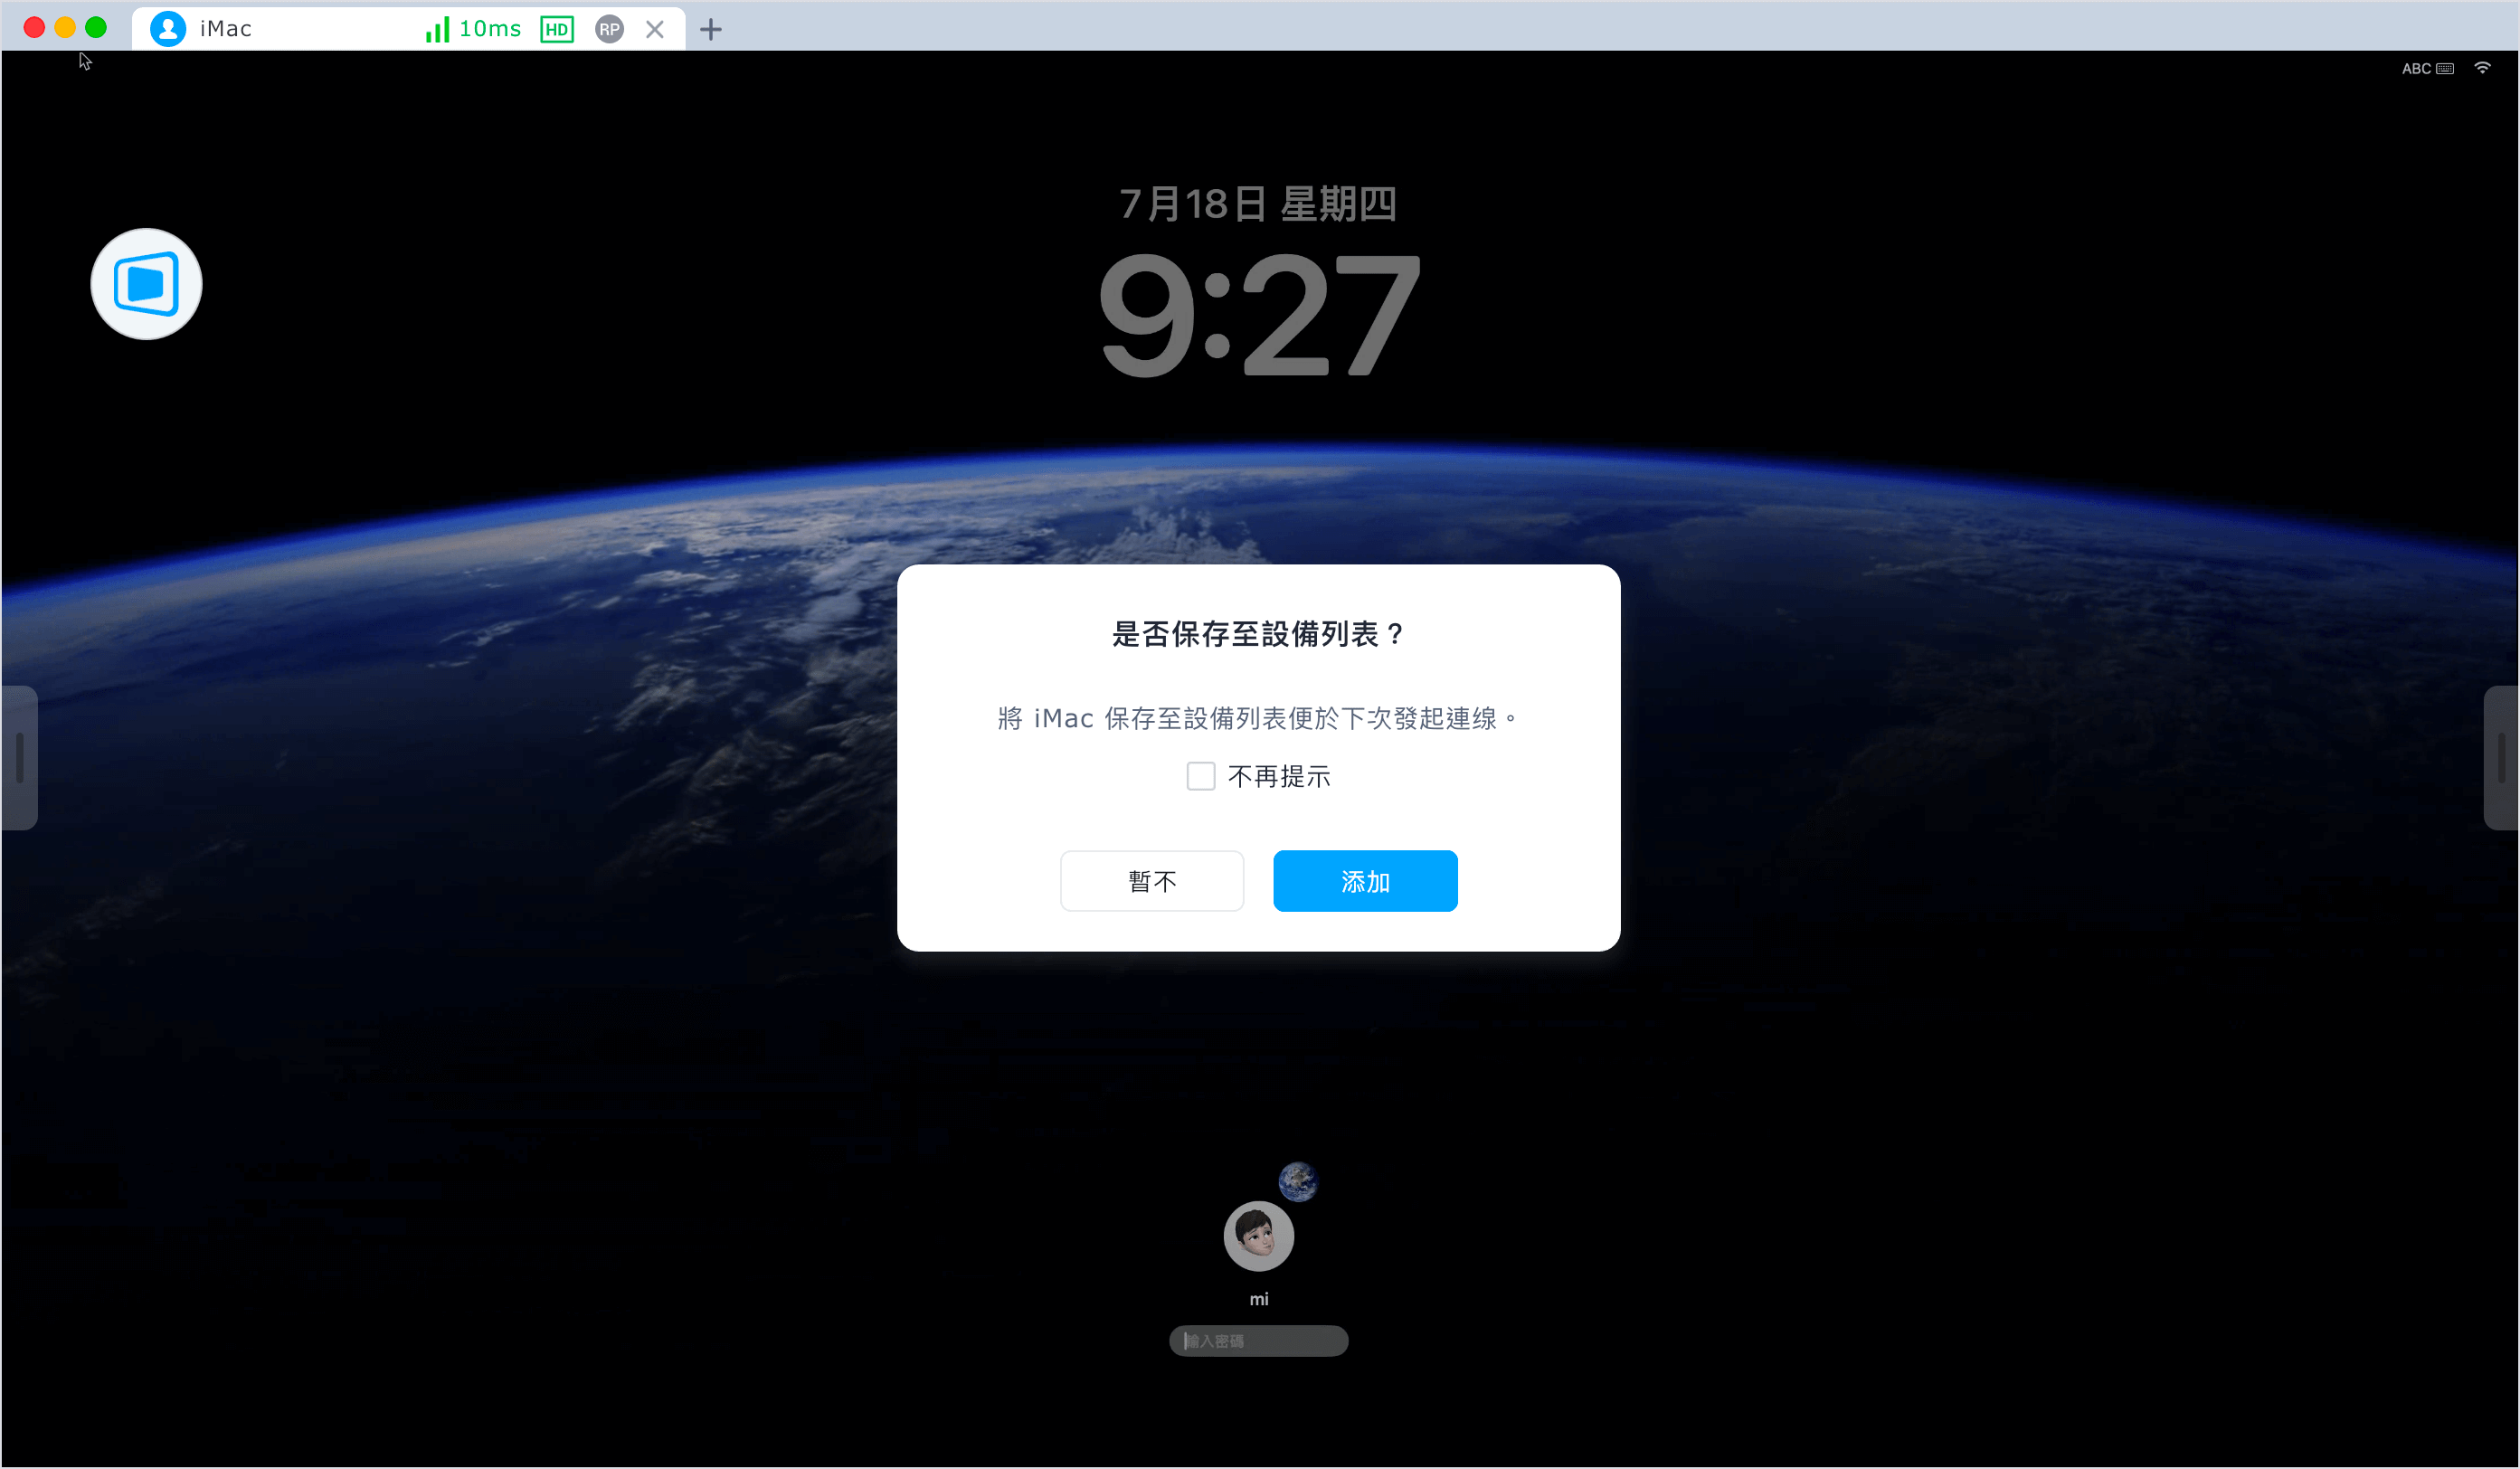Click the blue 添加 button
The image size is (2520, 1469).
click(x=1365, y=881)
